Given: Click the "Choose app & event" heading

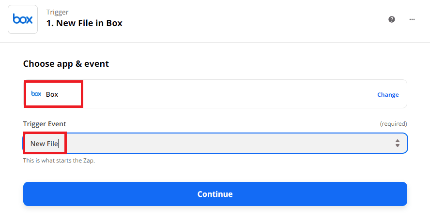Looking at the screenshot, I should tap(66, 64).
